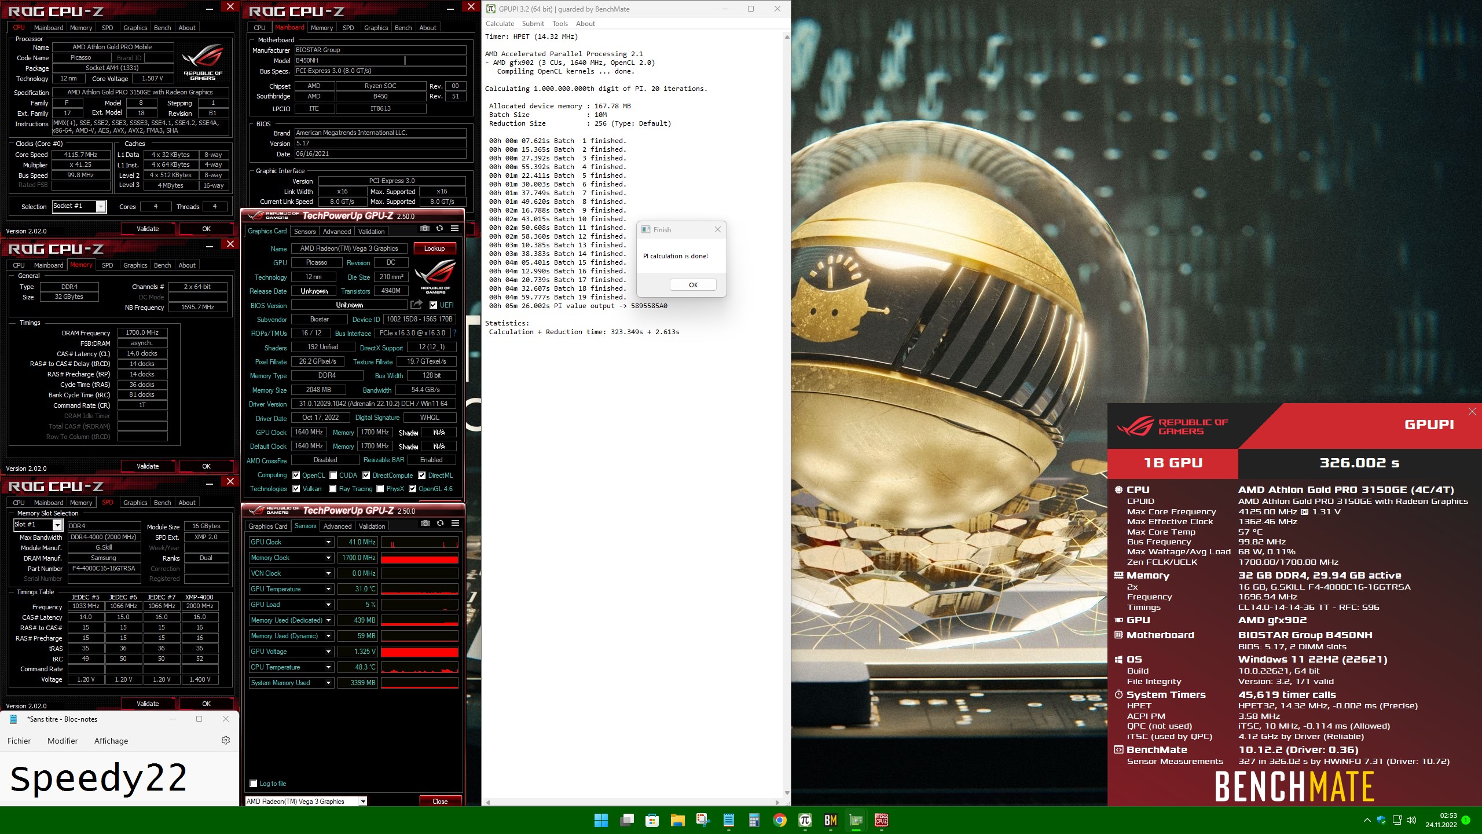Open hamburger menu in GPU-Z Sensors window

(x=456, y=524)
